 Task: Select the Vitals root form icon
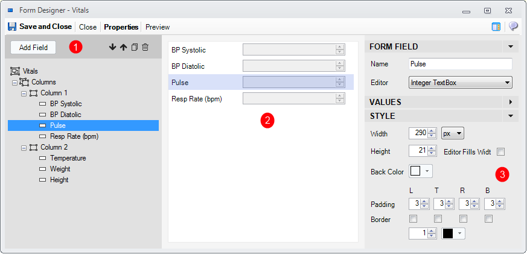(16, 71)
